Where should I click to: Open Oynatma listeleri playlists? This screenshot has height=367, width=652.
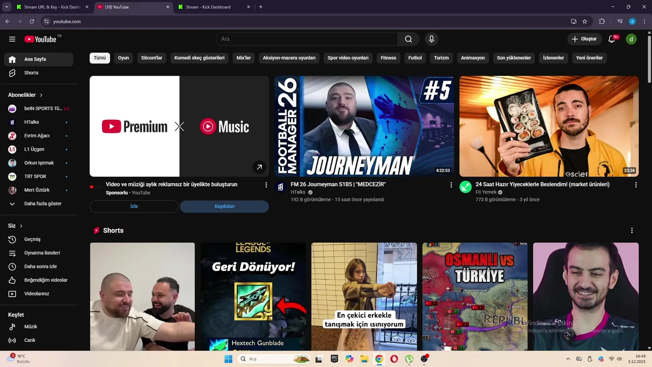point(39,253)
